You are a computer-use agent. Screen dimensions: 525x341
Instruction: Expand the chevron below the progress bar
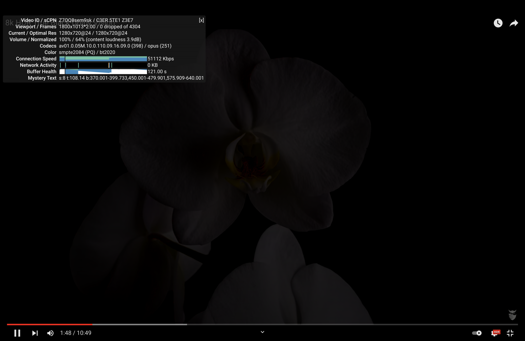pos(262,332)
